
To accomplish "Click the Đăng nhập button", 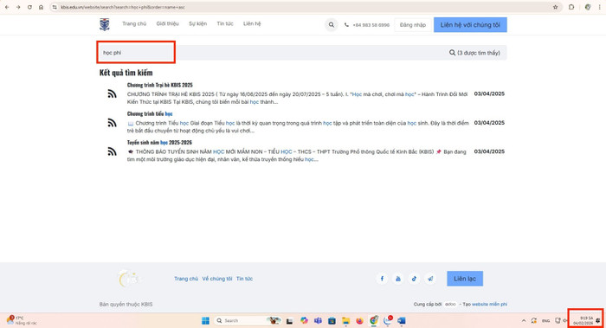I will [413, 25].
